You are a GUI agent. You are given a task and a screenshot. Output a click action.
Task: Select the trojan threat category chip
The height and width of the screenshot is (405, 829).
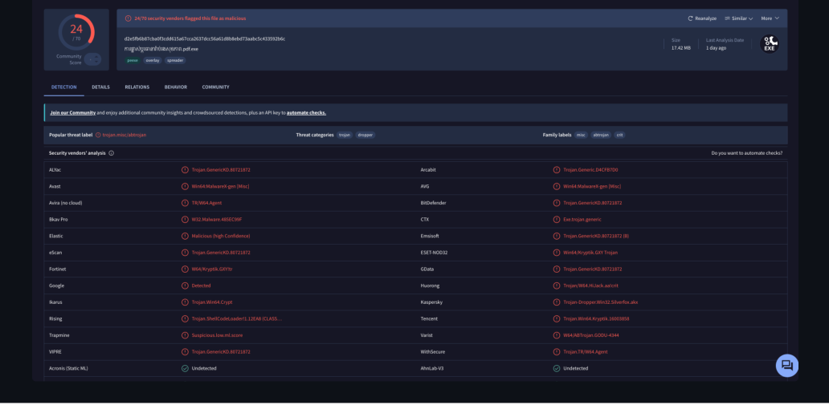point(345,136)
